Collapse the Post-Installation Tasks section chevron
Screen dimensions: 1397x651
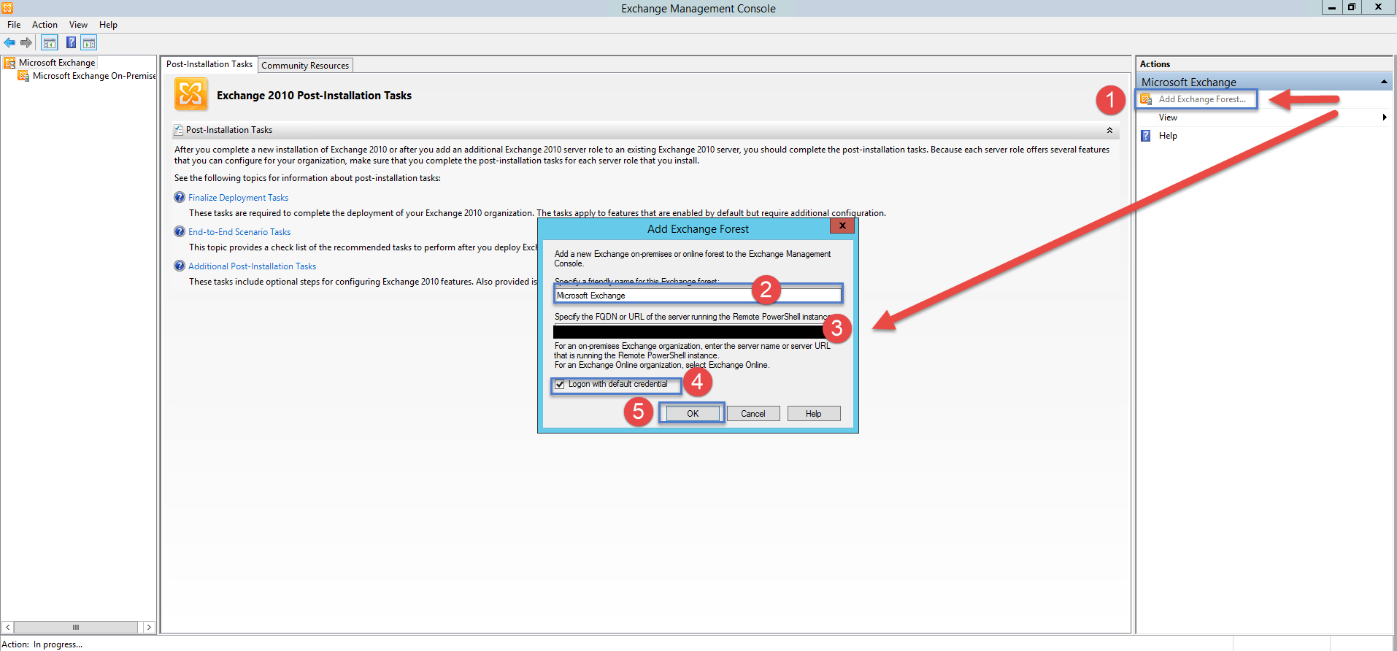pyautogui.click(x=1109, y=130)
